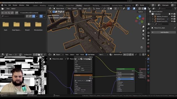The height and width of the screenshot is (99, 177).
Task: Hide Ballista_Armature with its eye icon
Action: click(x=172, y=16)
